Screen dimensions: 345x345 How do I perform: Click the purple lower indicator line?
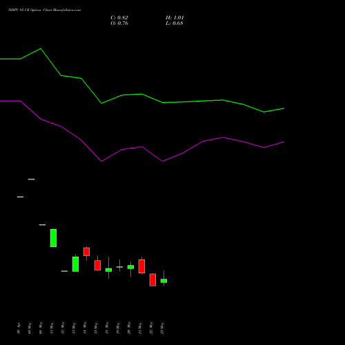(x=142, y=147)
